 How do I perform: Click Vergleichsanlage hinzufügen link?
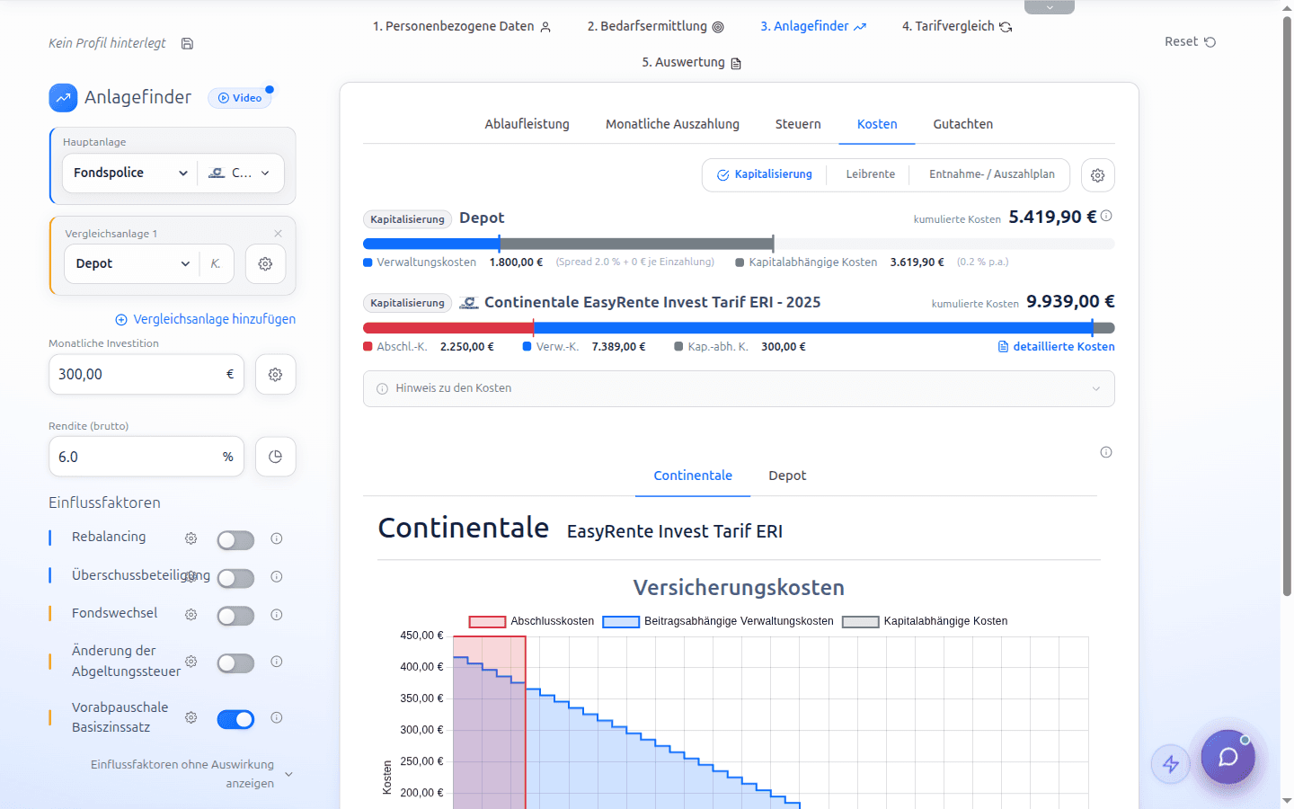pyautogui.click(x=206, y=319)
